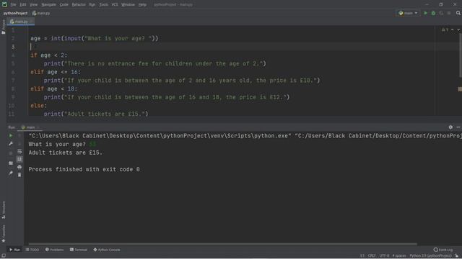This screenshot has width=462, height=259.
Task: Open the main run configuration dropdown
Action: click(408, 13)
